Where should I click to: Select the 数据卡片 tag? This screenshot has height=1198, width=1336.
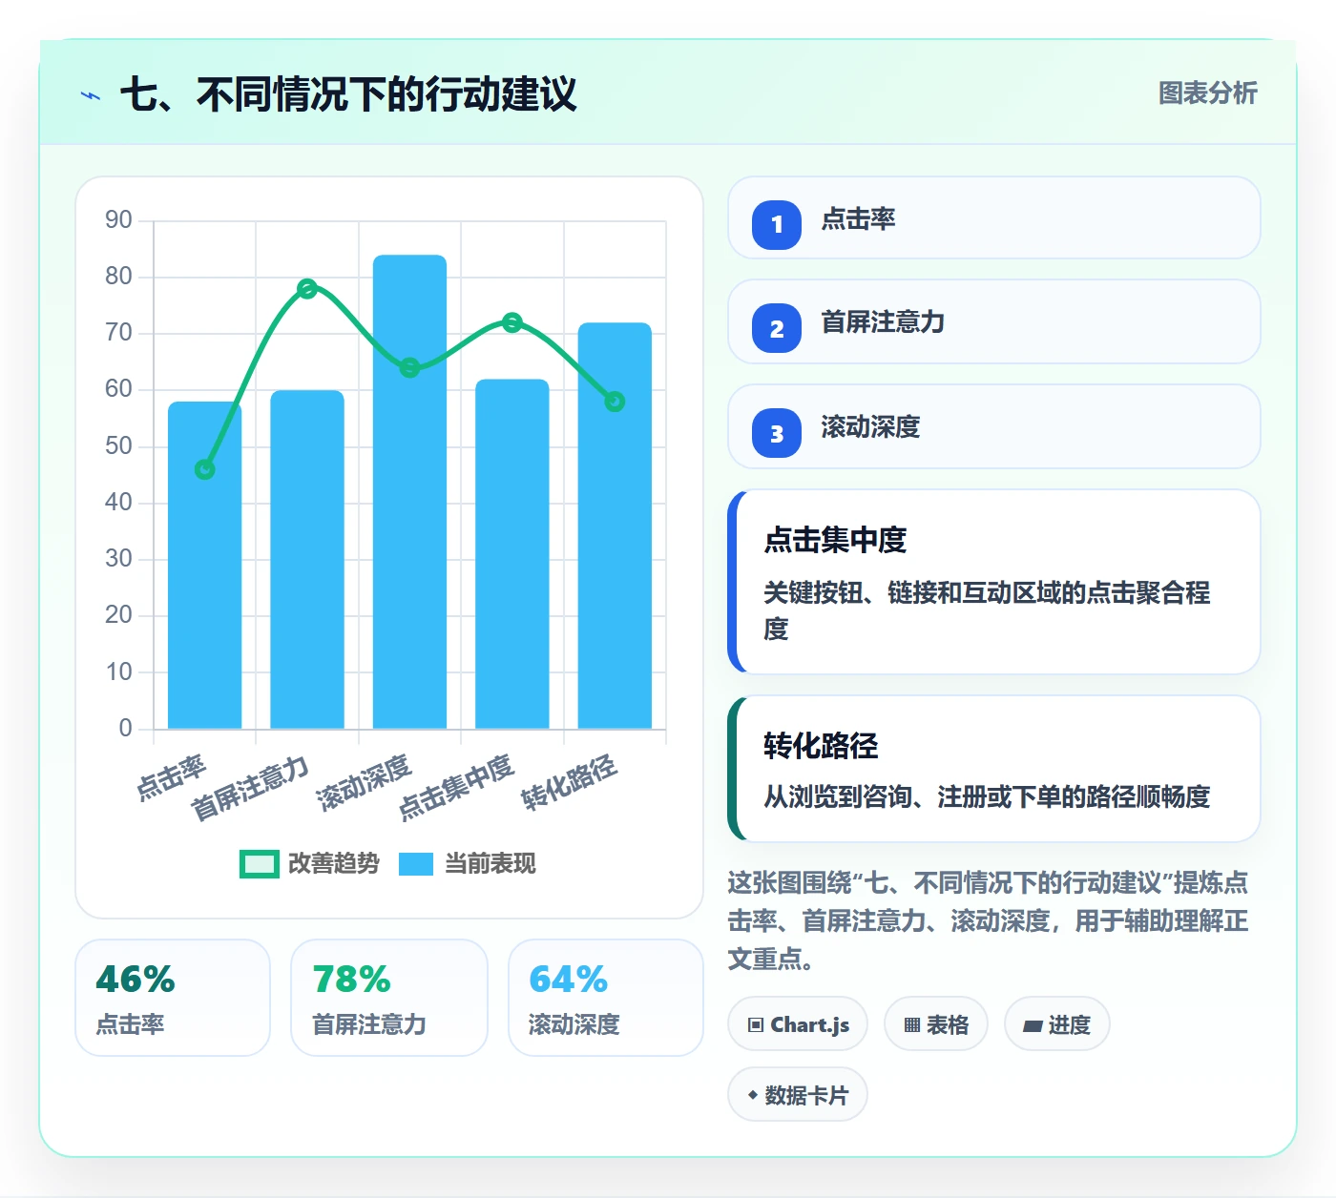[798, 1095]
